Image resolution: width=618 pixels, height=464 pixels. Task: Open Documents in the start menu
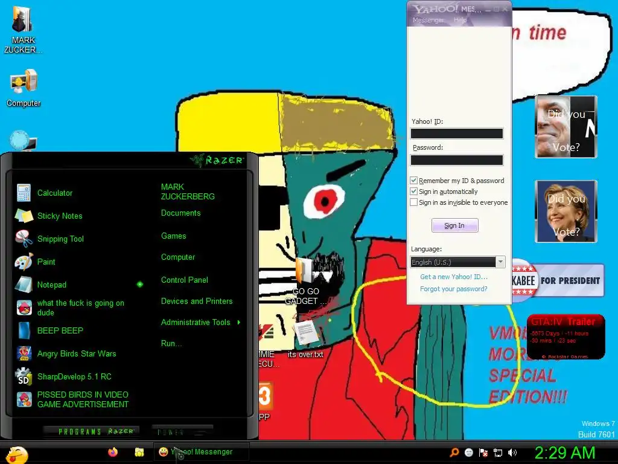tap(181, 213)
